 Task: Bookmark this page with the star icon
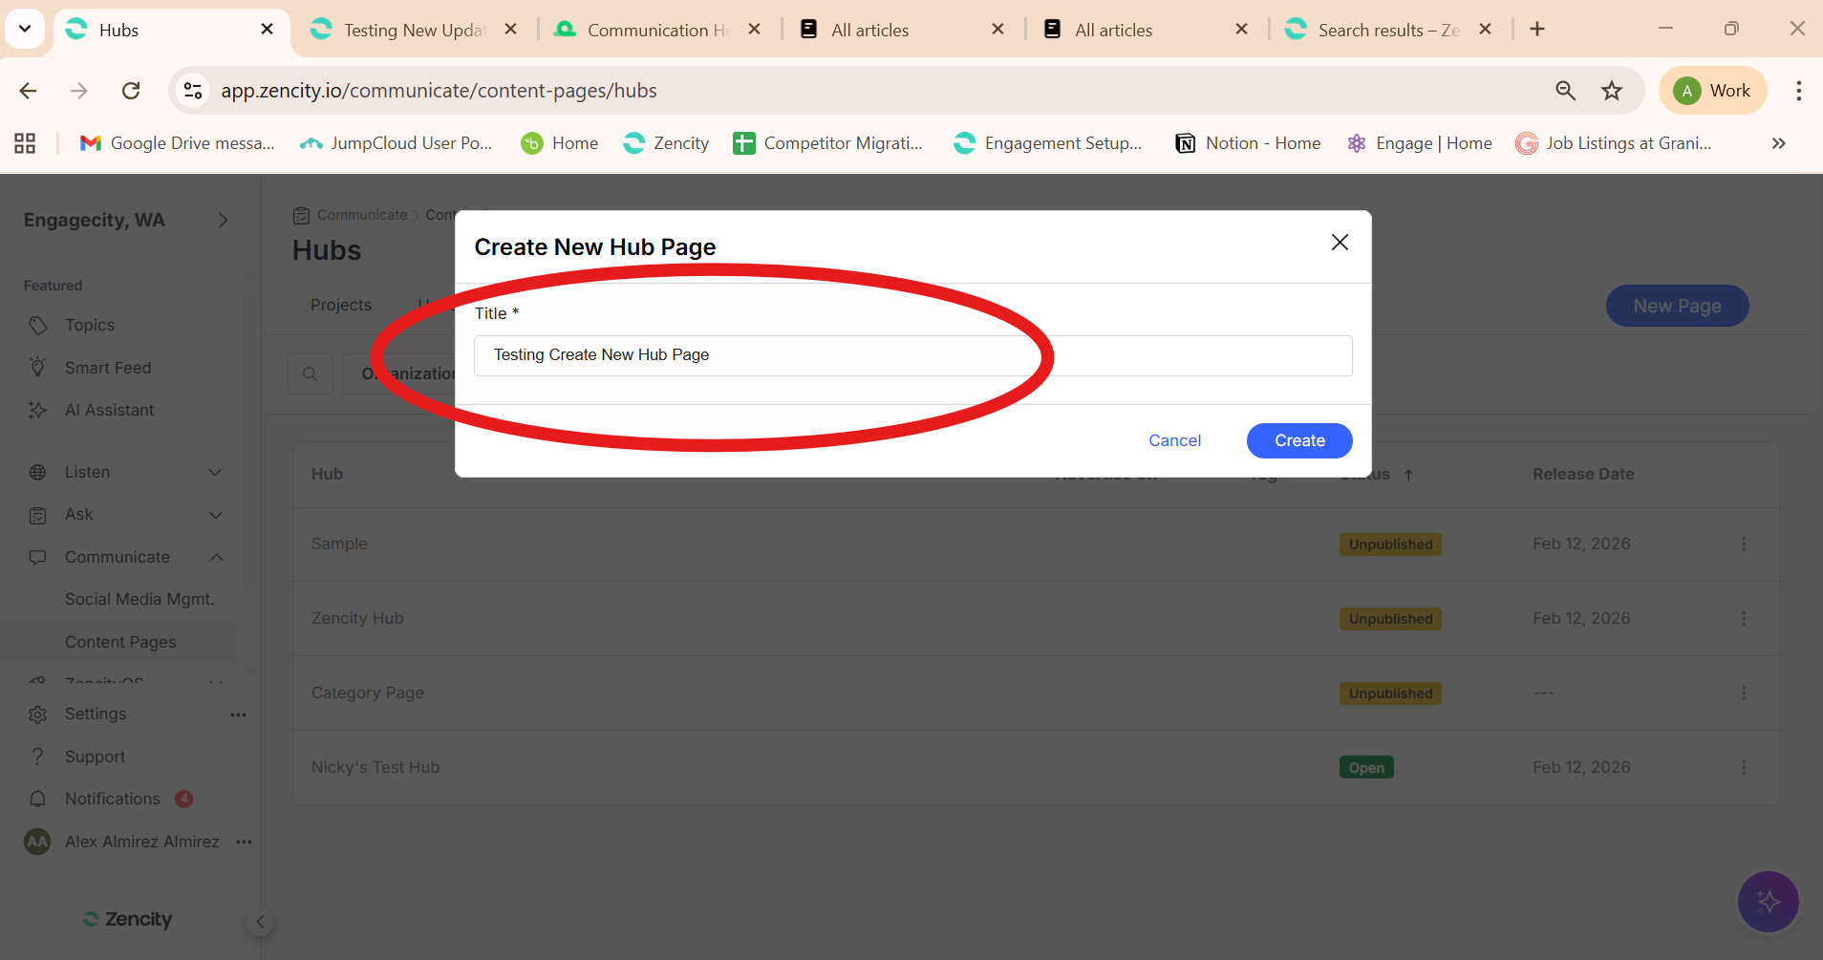click(1612, 91)
